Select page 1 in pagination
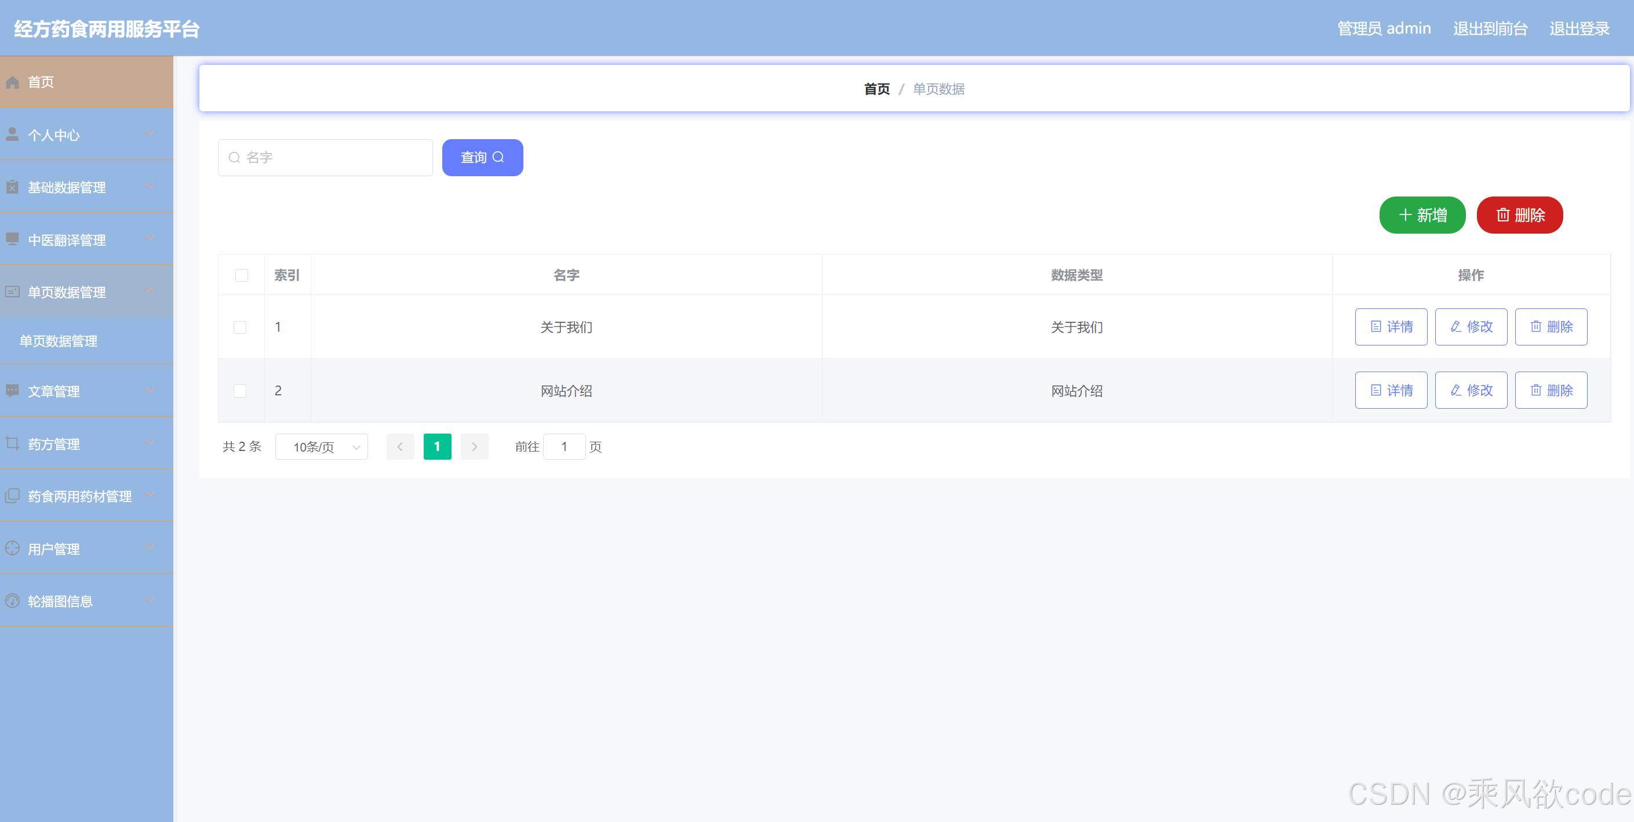 (x=437, y=446)
